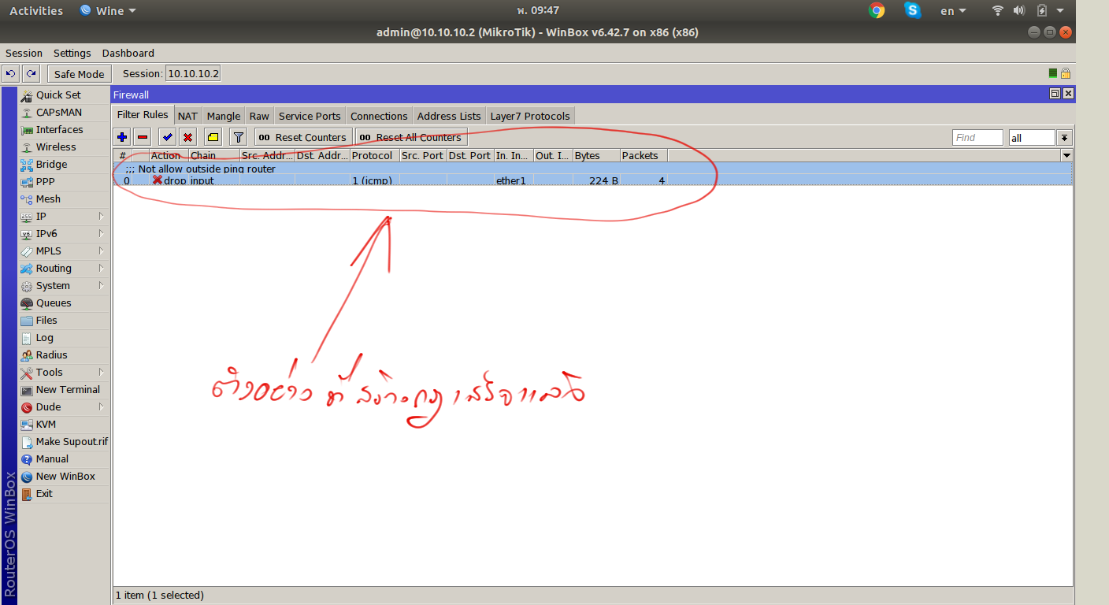Enable the rule with blue checkmark icon
Viewport: 1109px width, 605px height.
point(167,137)
